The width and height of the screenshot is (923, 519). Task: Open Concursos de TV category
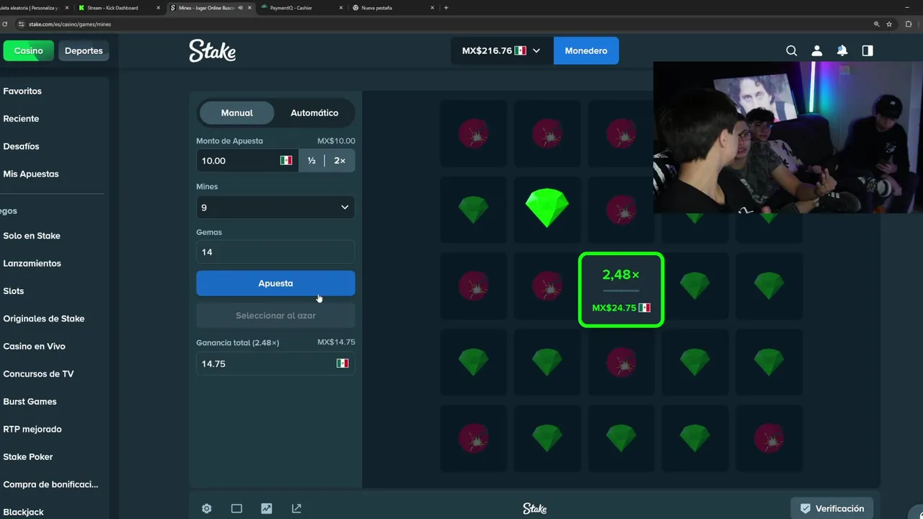(x=38, y=373)
